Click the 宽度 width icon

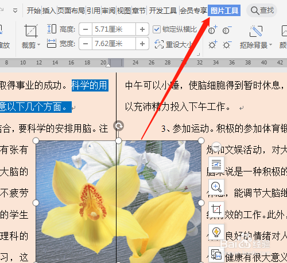pos(52,43)
